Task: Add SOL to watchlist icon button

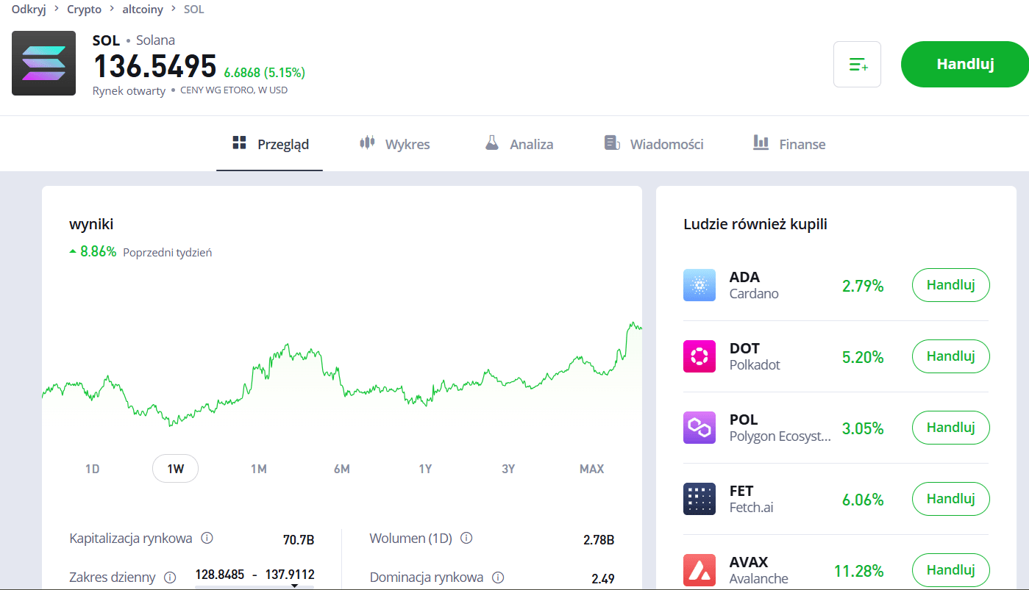Action: tap(857, 65)
